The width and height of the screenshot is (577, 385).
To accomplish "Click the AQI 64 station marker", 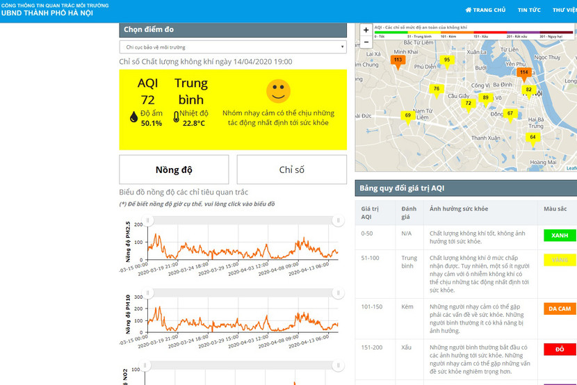I will [x=533, y=138].
